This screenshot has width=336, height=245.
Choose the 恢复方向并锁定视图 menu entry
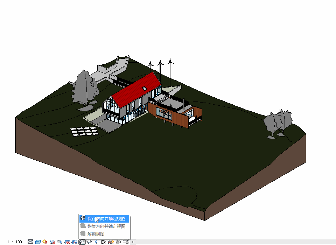coord(106,226)
